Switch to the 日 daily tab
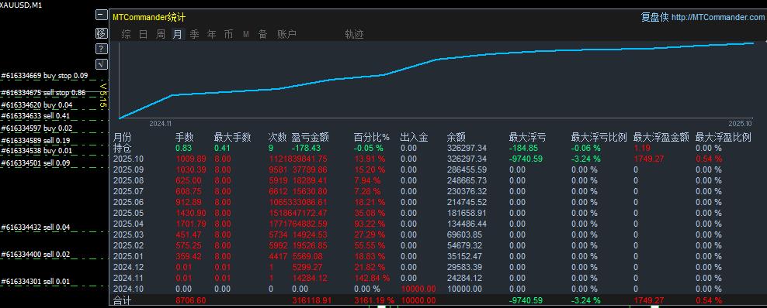 pyautogui.click(x=144, y=35)
